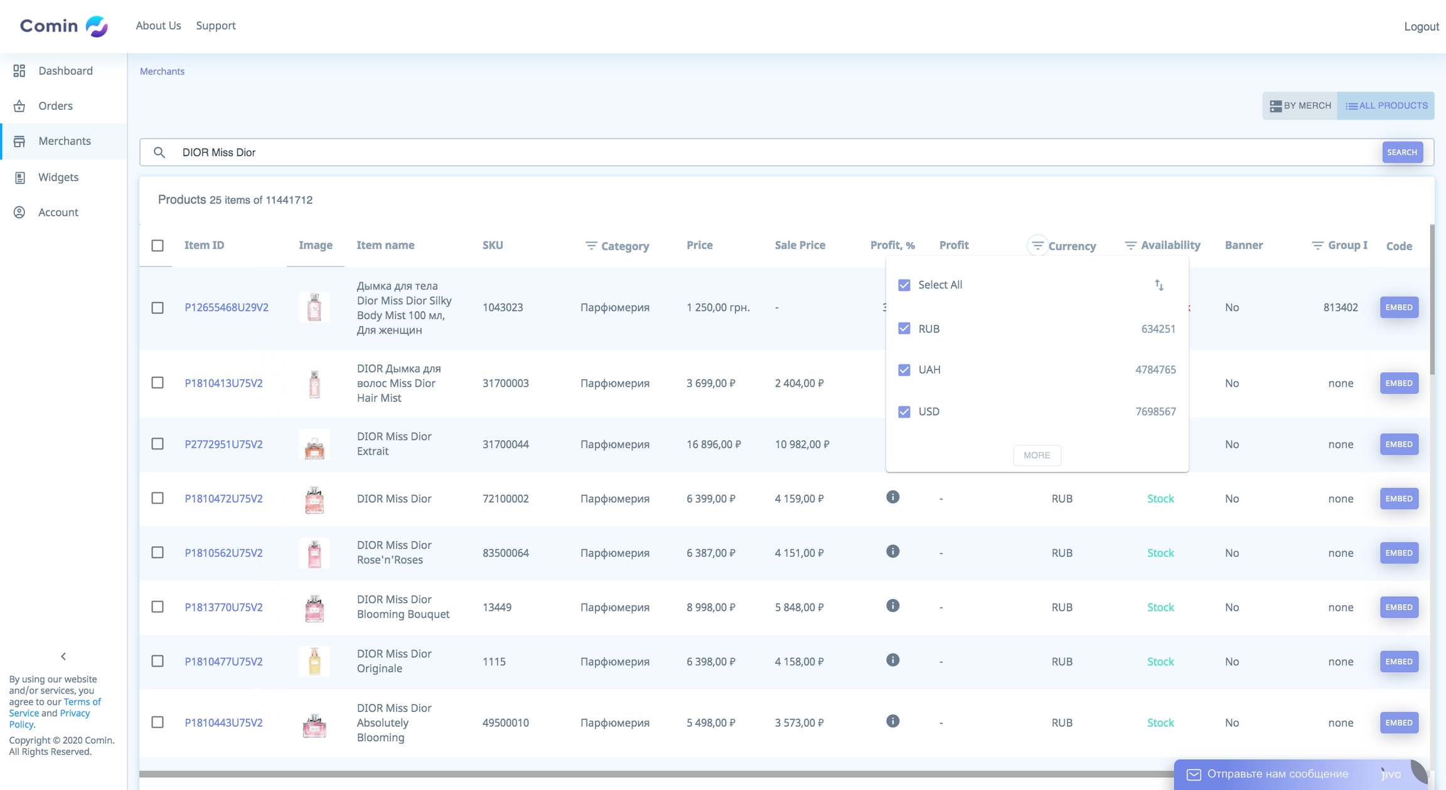This screenshot has width=1446, height=790.
Task: Click the Miss Dior Extrait thumbnail
Action: tap(314, 445)
